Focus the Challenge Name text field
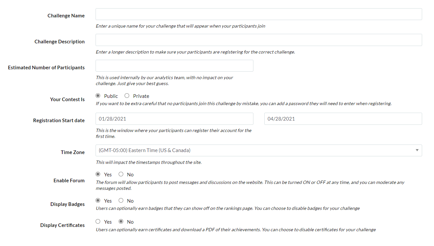This screenshot has height=246, width=434. pyautogui.click(x=259, y=14)
